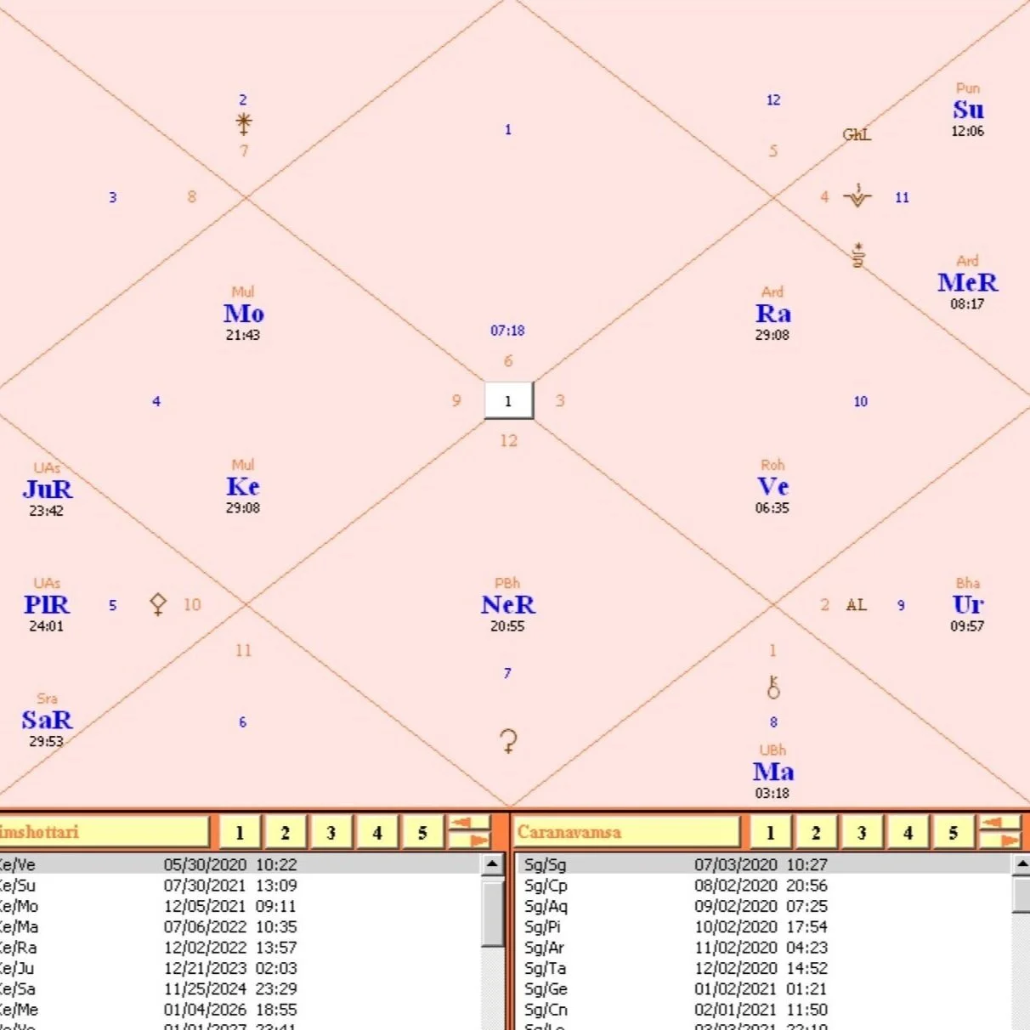
Task: Select dasa level 4 in Vimshottari panel
Action: [377, 832]
